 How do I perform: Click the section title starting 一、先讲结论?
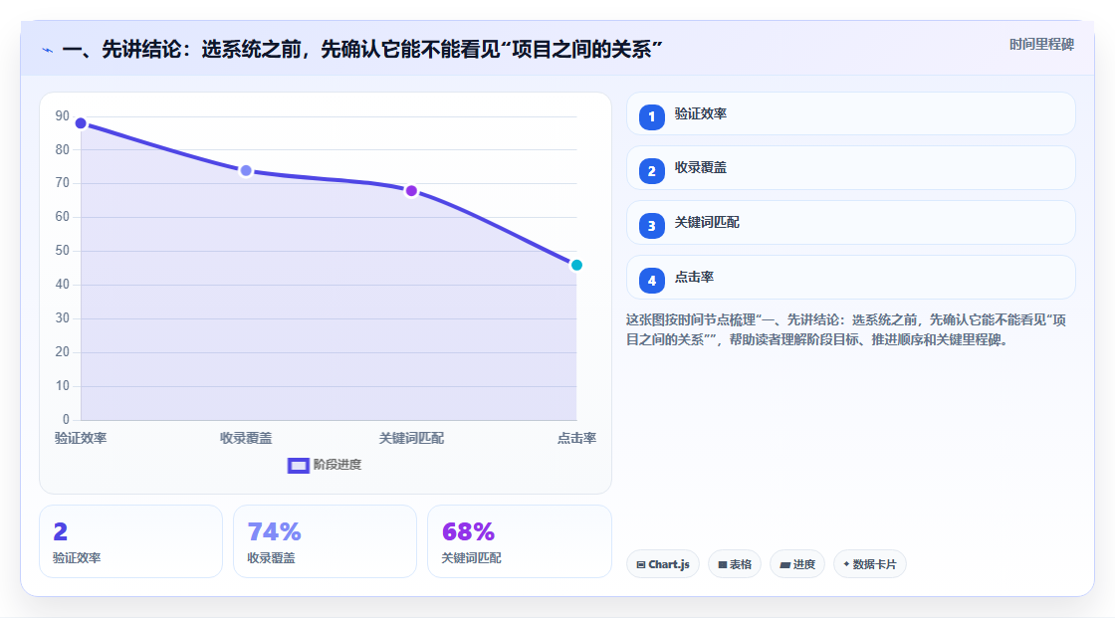[x=362, y=49]
